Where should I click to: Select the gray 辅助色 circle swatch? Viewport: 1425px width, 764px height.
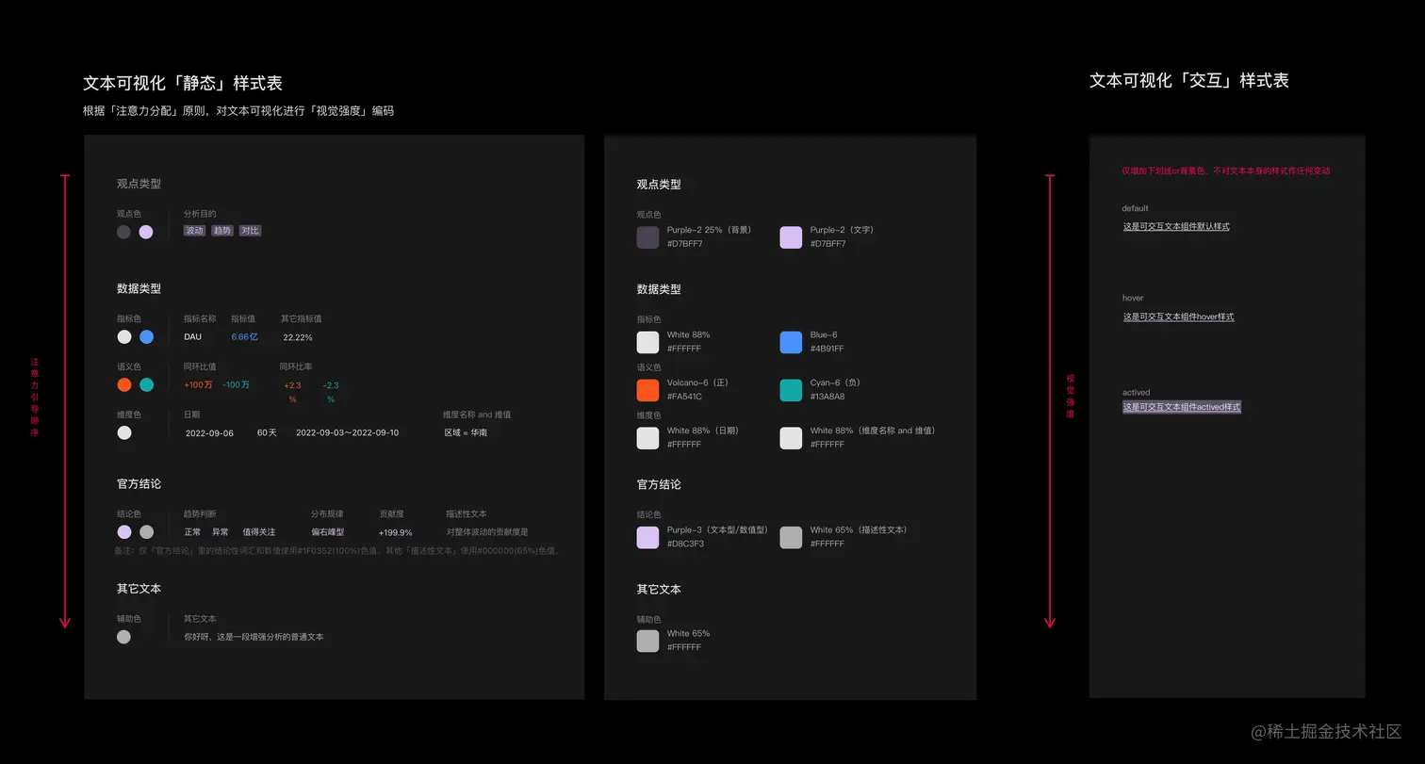coord(123,637)
